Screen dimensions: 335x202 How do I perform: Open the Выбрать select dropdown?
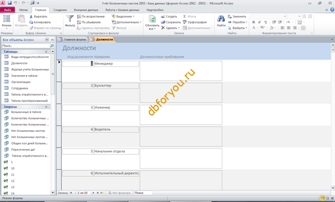click(237, 28)
